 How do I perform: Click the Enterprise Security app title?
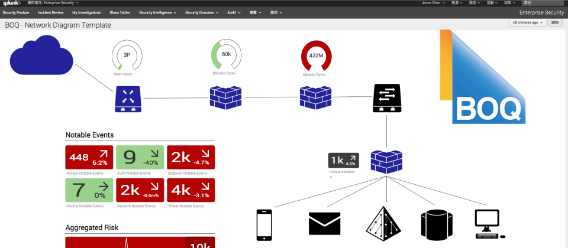tap(541, 12)
